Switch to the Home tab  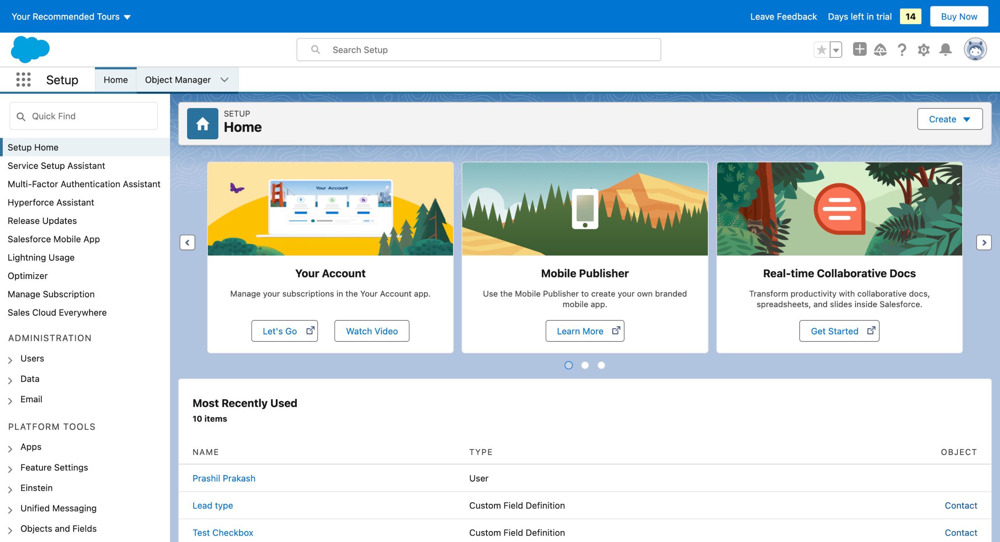(116, 80)
